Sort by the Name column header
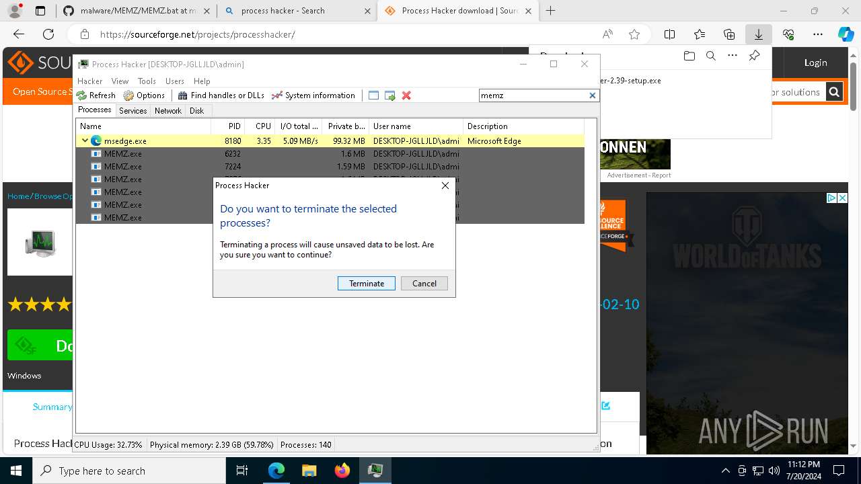 coord(143,126)
